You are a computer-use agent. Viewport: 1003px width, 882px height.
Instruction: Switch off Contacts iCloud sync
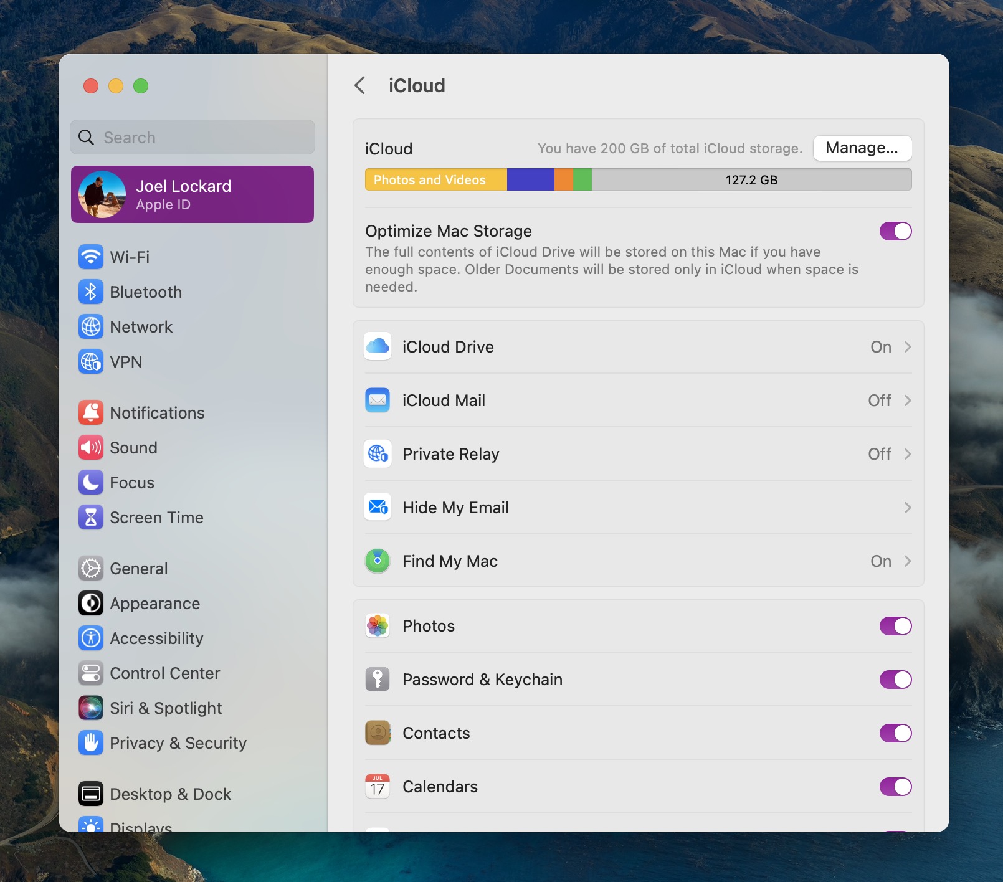tap(895, 733)
